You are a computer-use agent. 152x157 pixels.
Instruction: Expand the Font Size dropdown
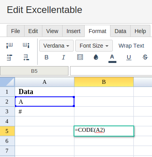[x=94, y=46]
